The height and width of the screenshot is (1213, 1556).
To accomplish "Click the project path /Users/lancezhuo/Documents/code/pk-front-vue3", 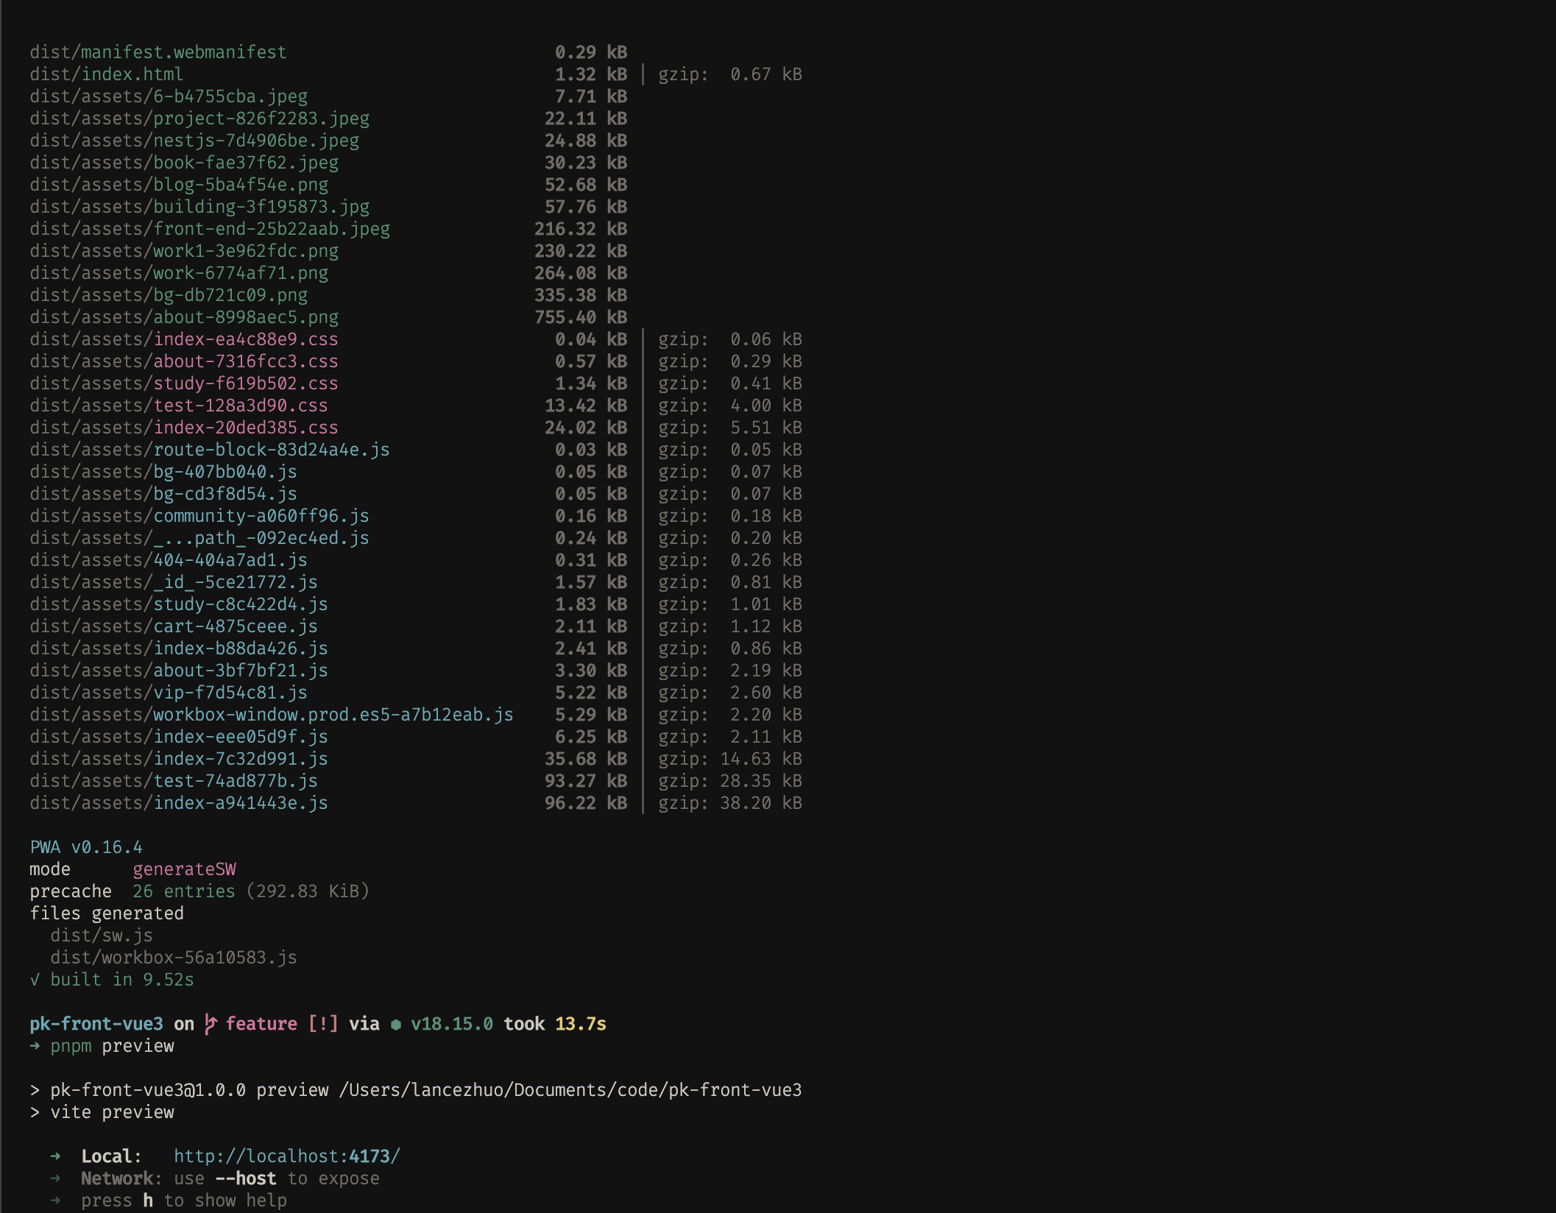I will point(570,1090).
